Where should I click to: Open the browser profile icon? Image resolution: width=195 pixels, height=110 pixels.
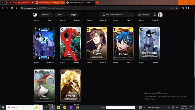pyautogui.click(x=188, y=8)
